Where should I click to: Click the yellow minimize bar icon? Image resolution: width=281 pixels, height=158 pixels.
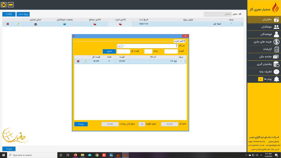[11, 5]
